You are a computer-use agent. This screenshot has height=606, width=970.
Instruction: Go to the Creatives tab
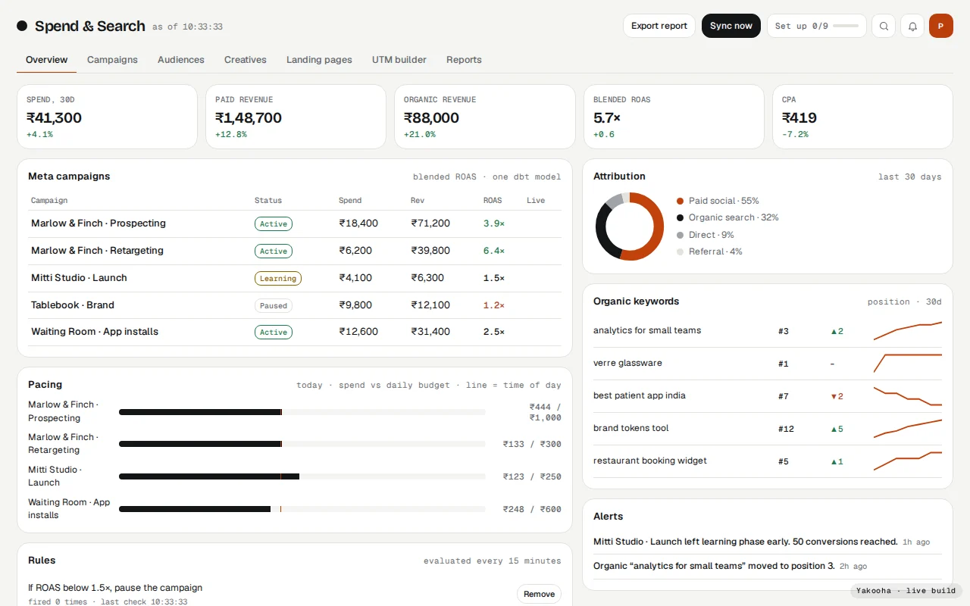246,60
